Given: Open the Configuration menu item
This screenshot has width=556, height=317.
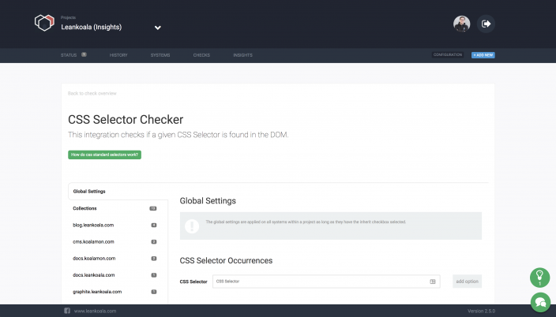Looking at the screenshot, I should [448, 55].
